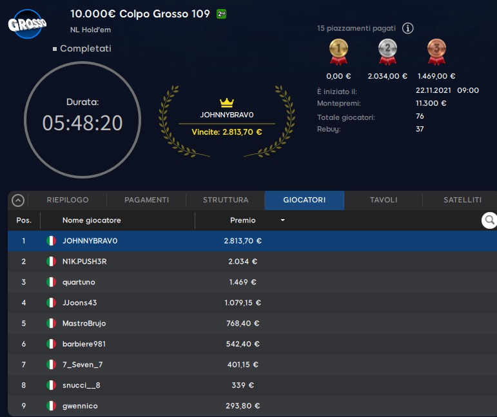Click the start date 22.11.2021
497x417 pixels.
pos(433,90)
